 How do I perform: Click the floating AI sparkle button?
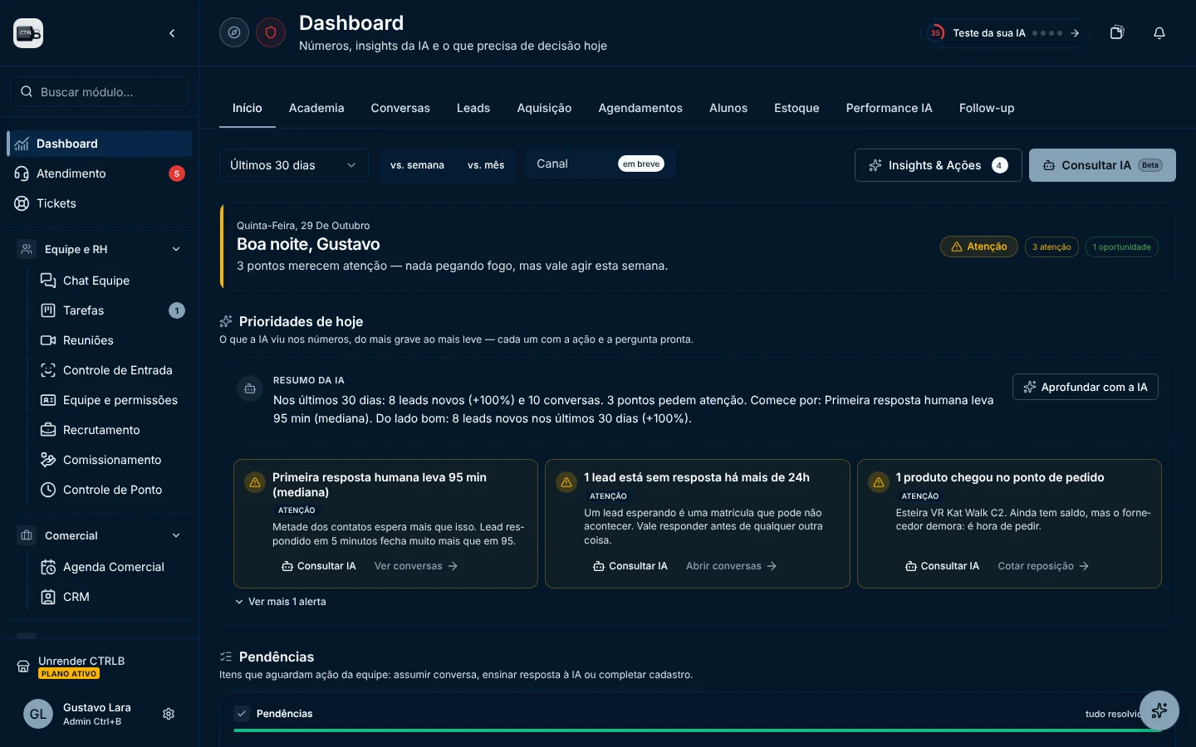pos(1159,710)
